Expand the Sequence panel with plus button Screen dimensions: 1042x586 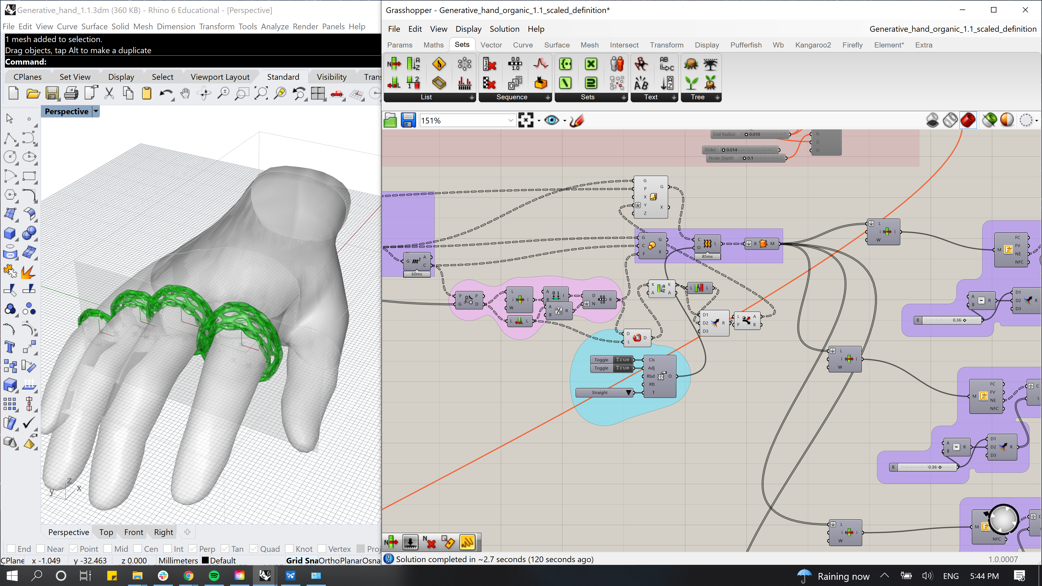tap(548, 97)
